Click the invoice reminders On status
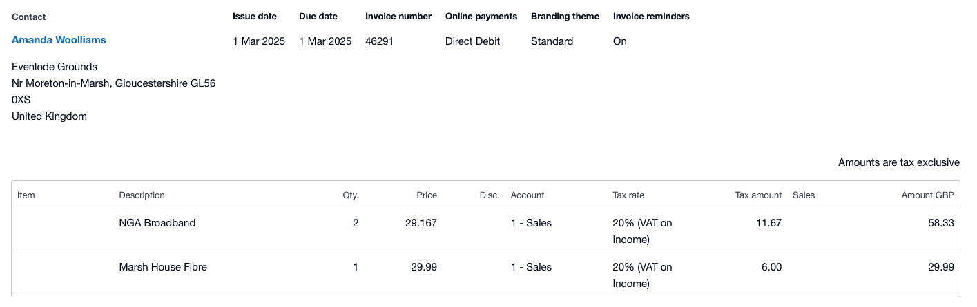977x307 pixels. [x=619, y=41]
